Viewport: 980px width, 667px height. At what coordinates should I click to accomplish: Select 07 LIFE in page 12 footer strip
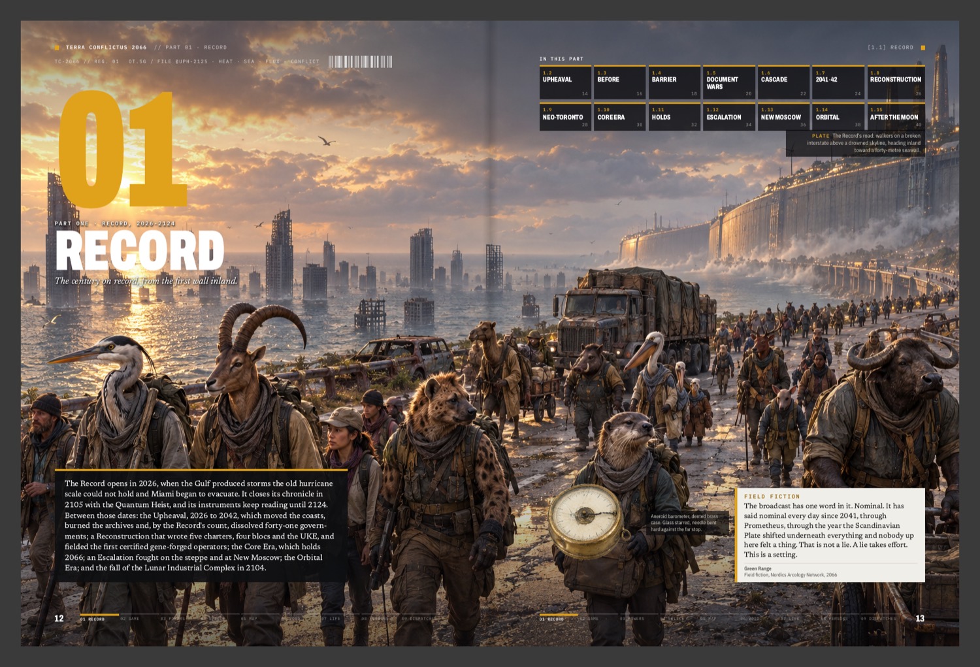[x=330, y=619]
